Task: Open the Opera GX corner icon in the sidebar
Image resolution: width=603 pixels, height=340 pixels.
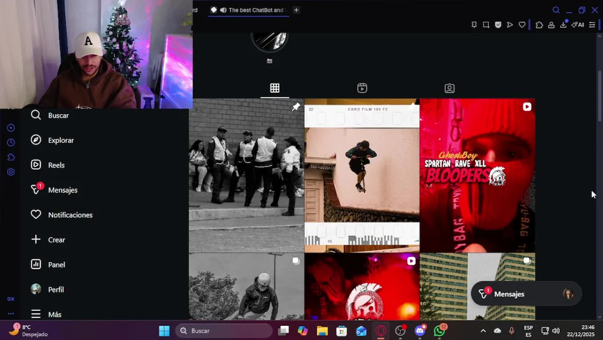Action: [11, 299]
